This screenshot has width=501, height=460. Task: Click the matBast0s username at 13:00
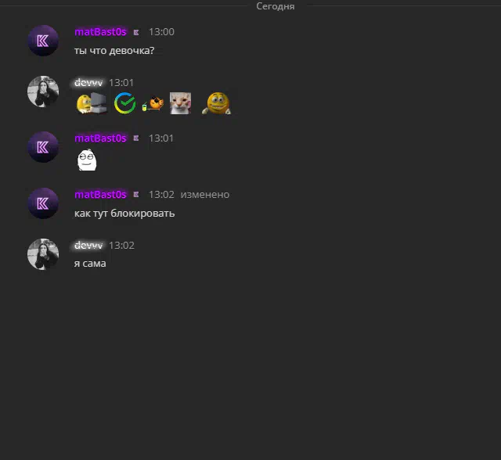pyautogui.click(x=100, y=32)
